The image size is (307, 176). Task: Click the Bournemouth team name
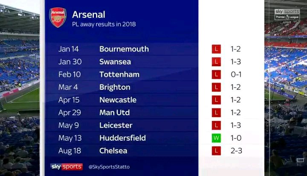click(x=124, y=49)
